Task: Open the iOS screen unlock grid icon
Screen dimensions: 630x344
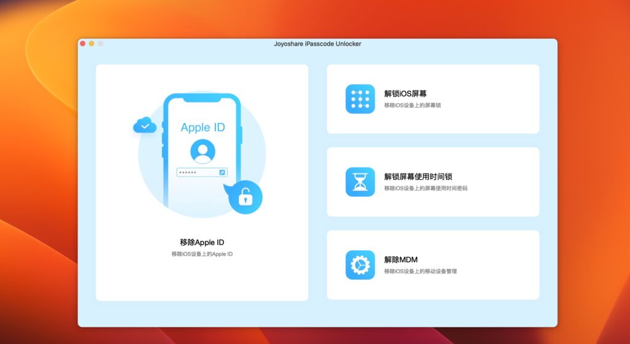Action: click(360, 99)
